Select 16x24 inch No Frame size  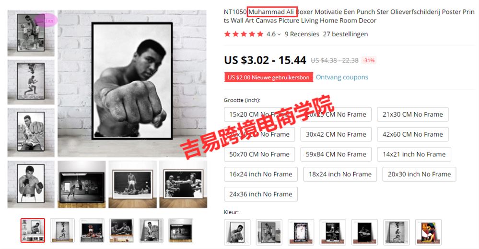point(260,174)
